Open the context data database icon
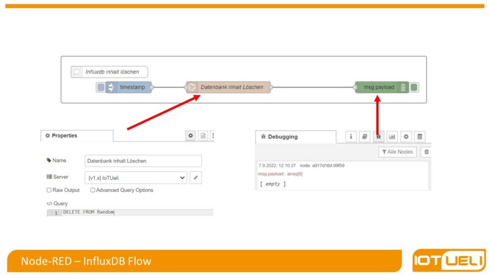 tap(419, 137)
